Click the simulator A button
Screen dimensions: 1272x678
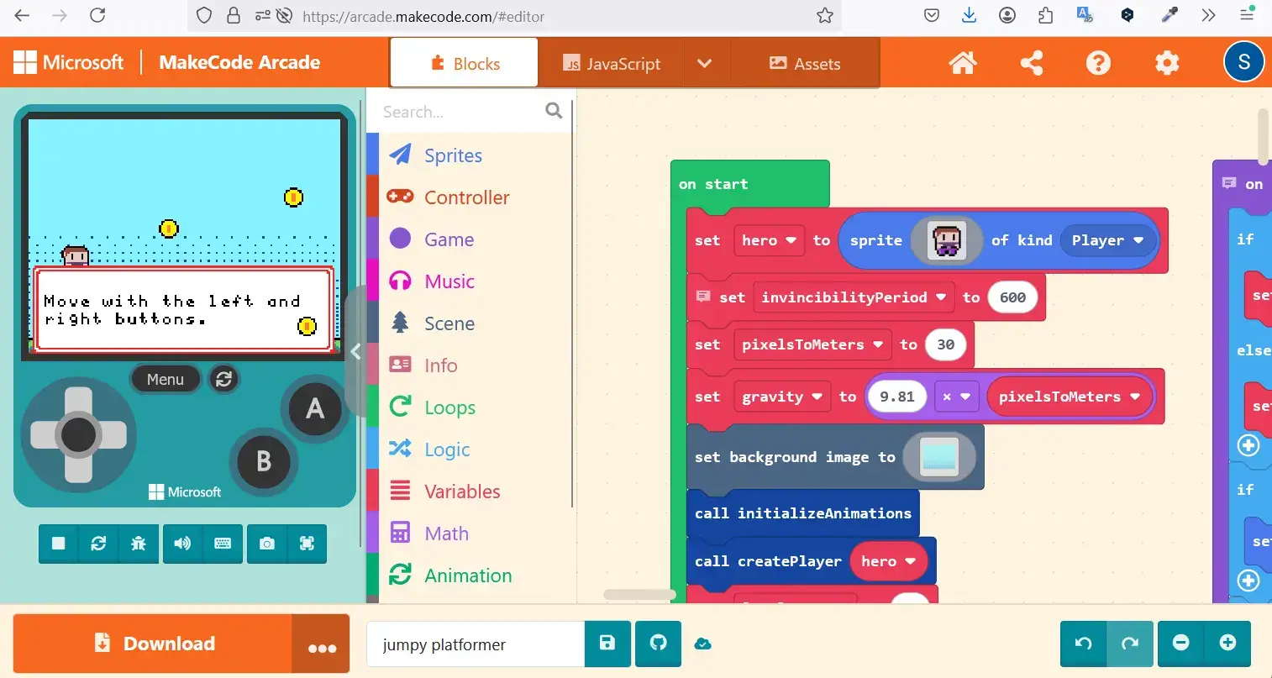click(315, 409)
